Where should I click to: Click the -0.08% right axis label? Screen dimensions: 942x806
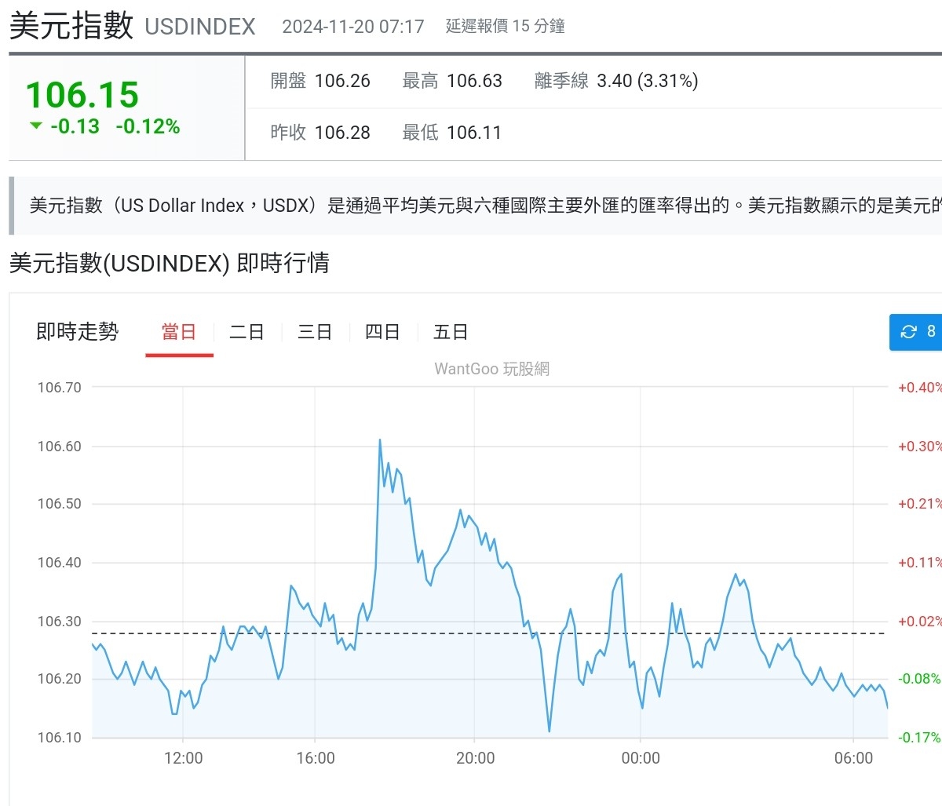point(920,679)
